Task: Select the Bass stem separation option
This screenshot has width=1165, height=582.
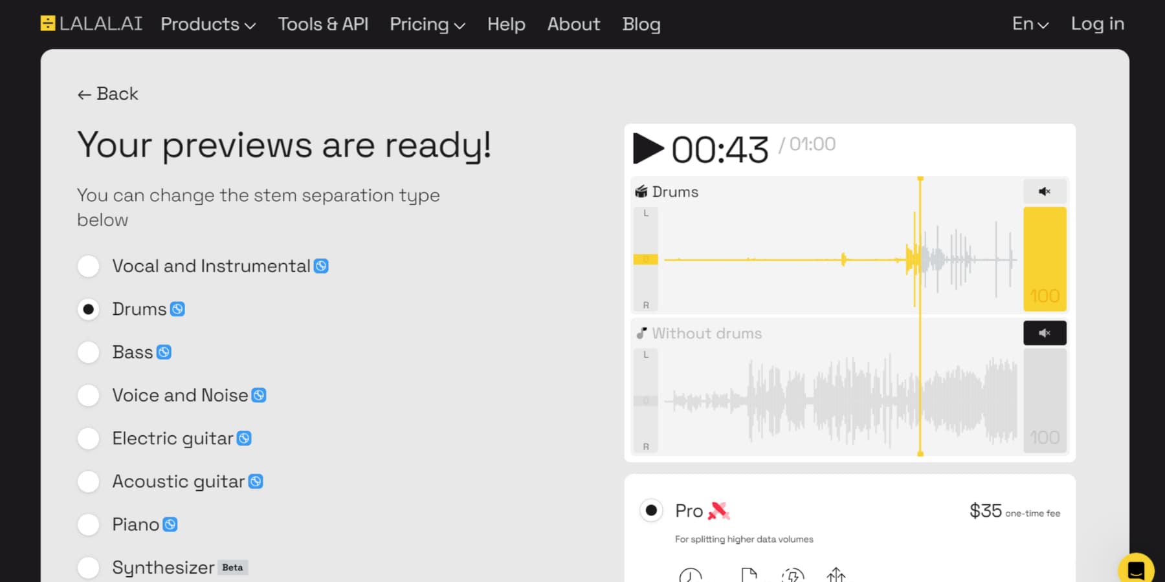Action: 88,352
